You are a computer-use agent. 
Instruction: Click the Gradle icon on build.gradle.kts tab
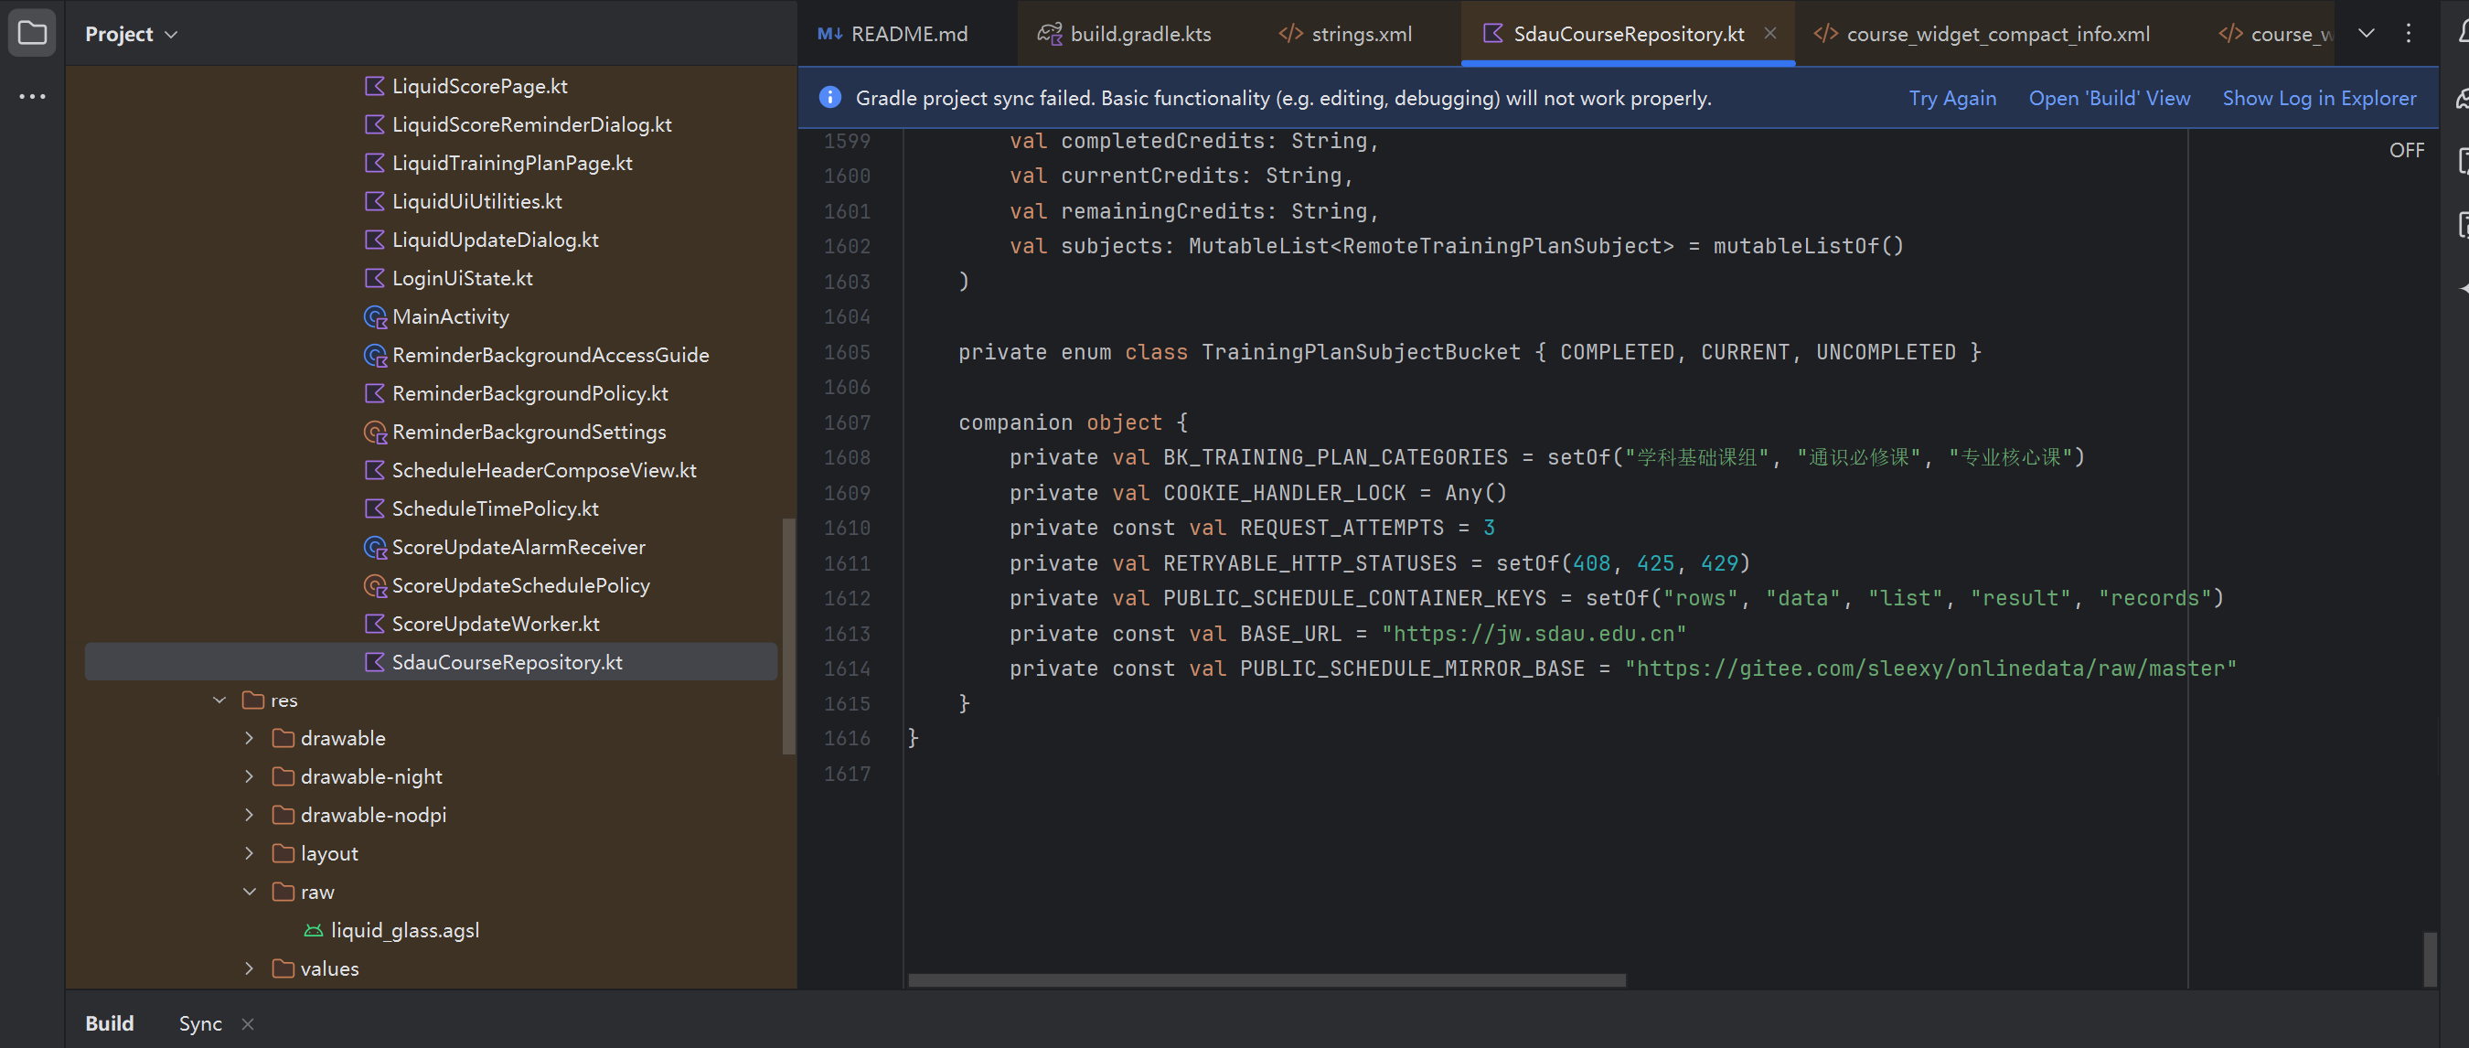(1050, 35)
